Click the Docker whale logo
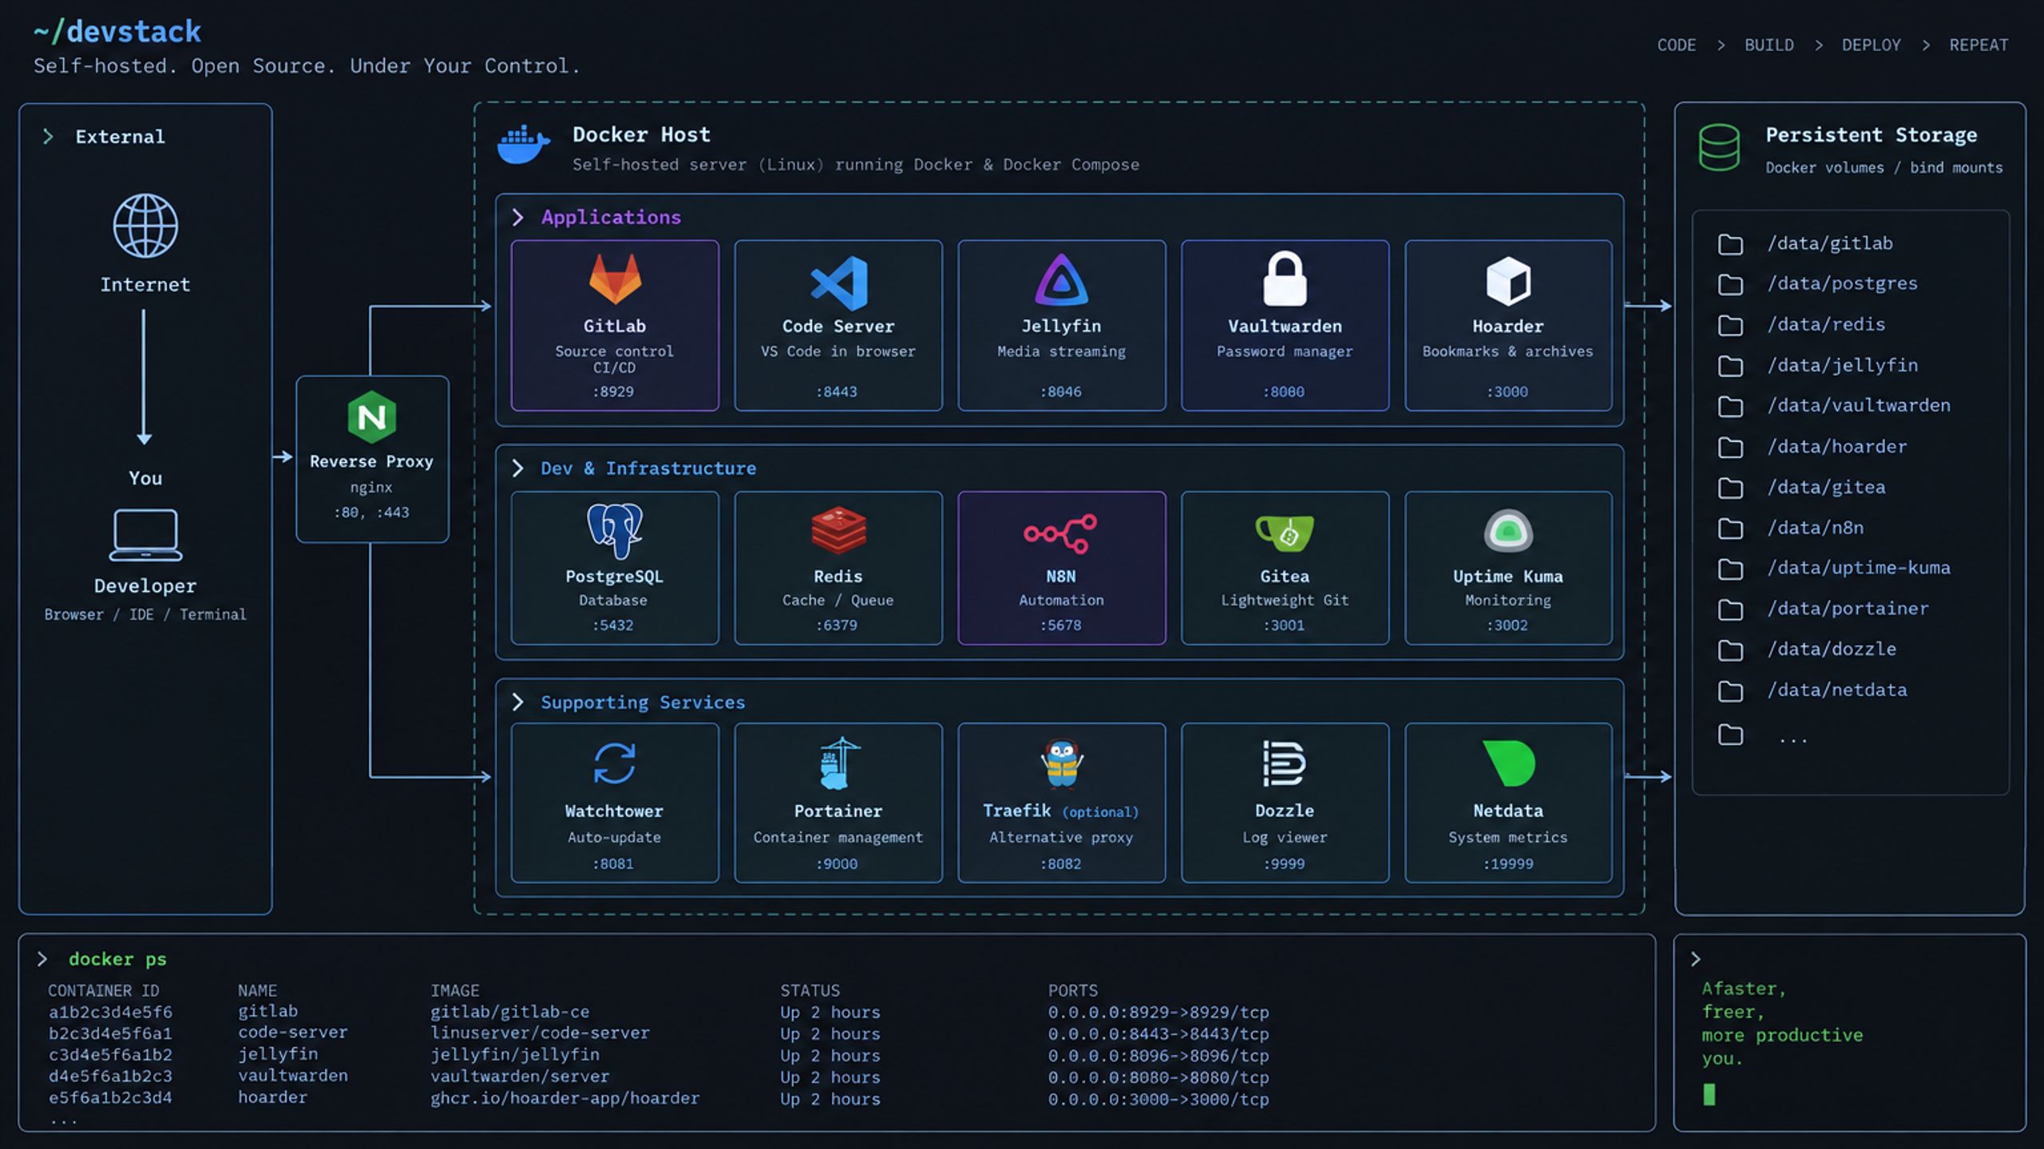The width and height of the screenshot is (2044, 1149). pos(524,145)
